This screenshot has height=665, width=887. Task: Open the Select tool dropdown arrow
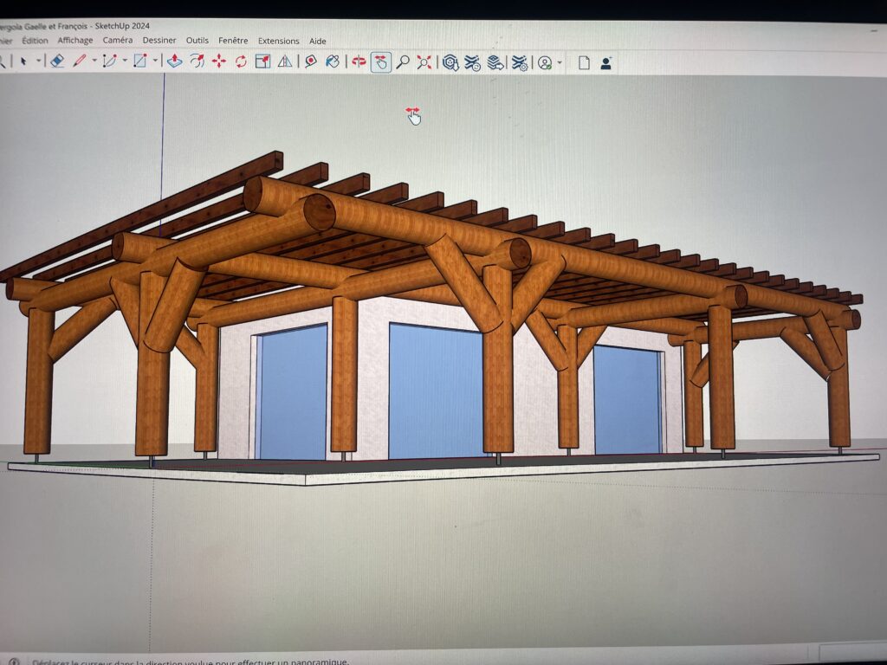coord(39,61)
